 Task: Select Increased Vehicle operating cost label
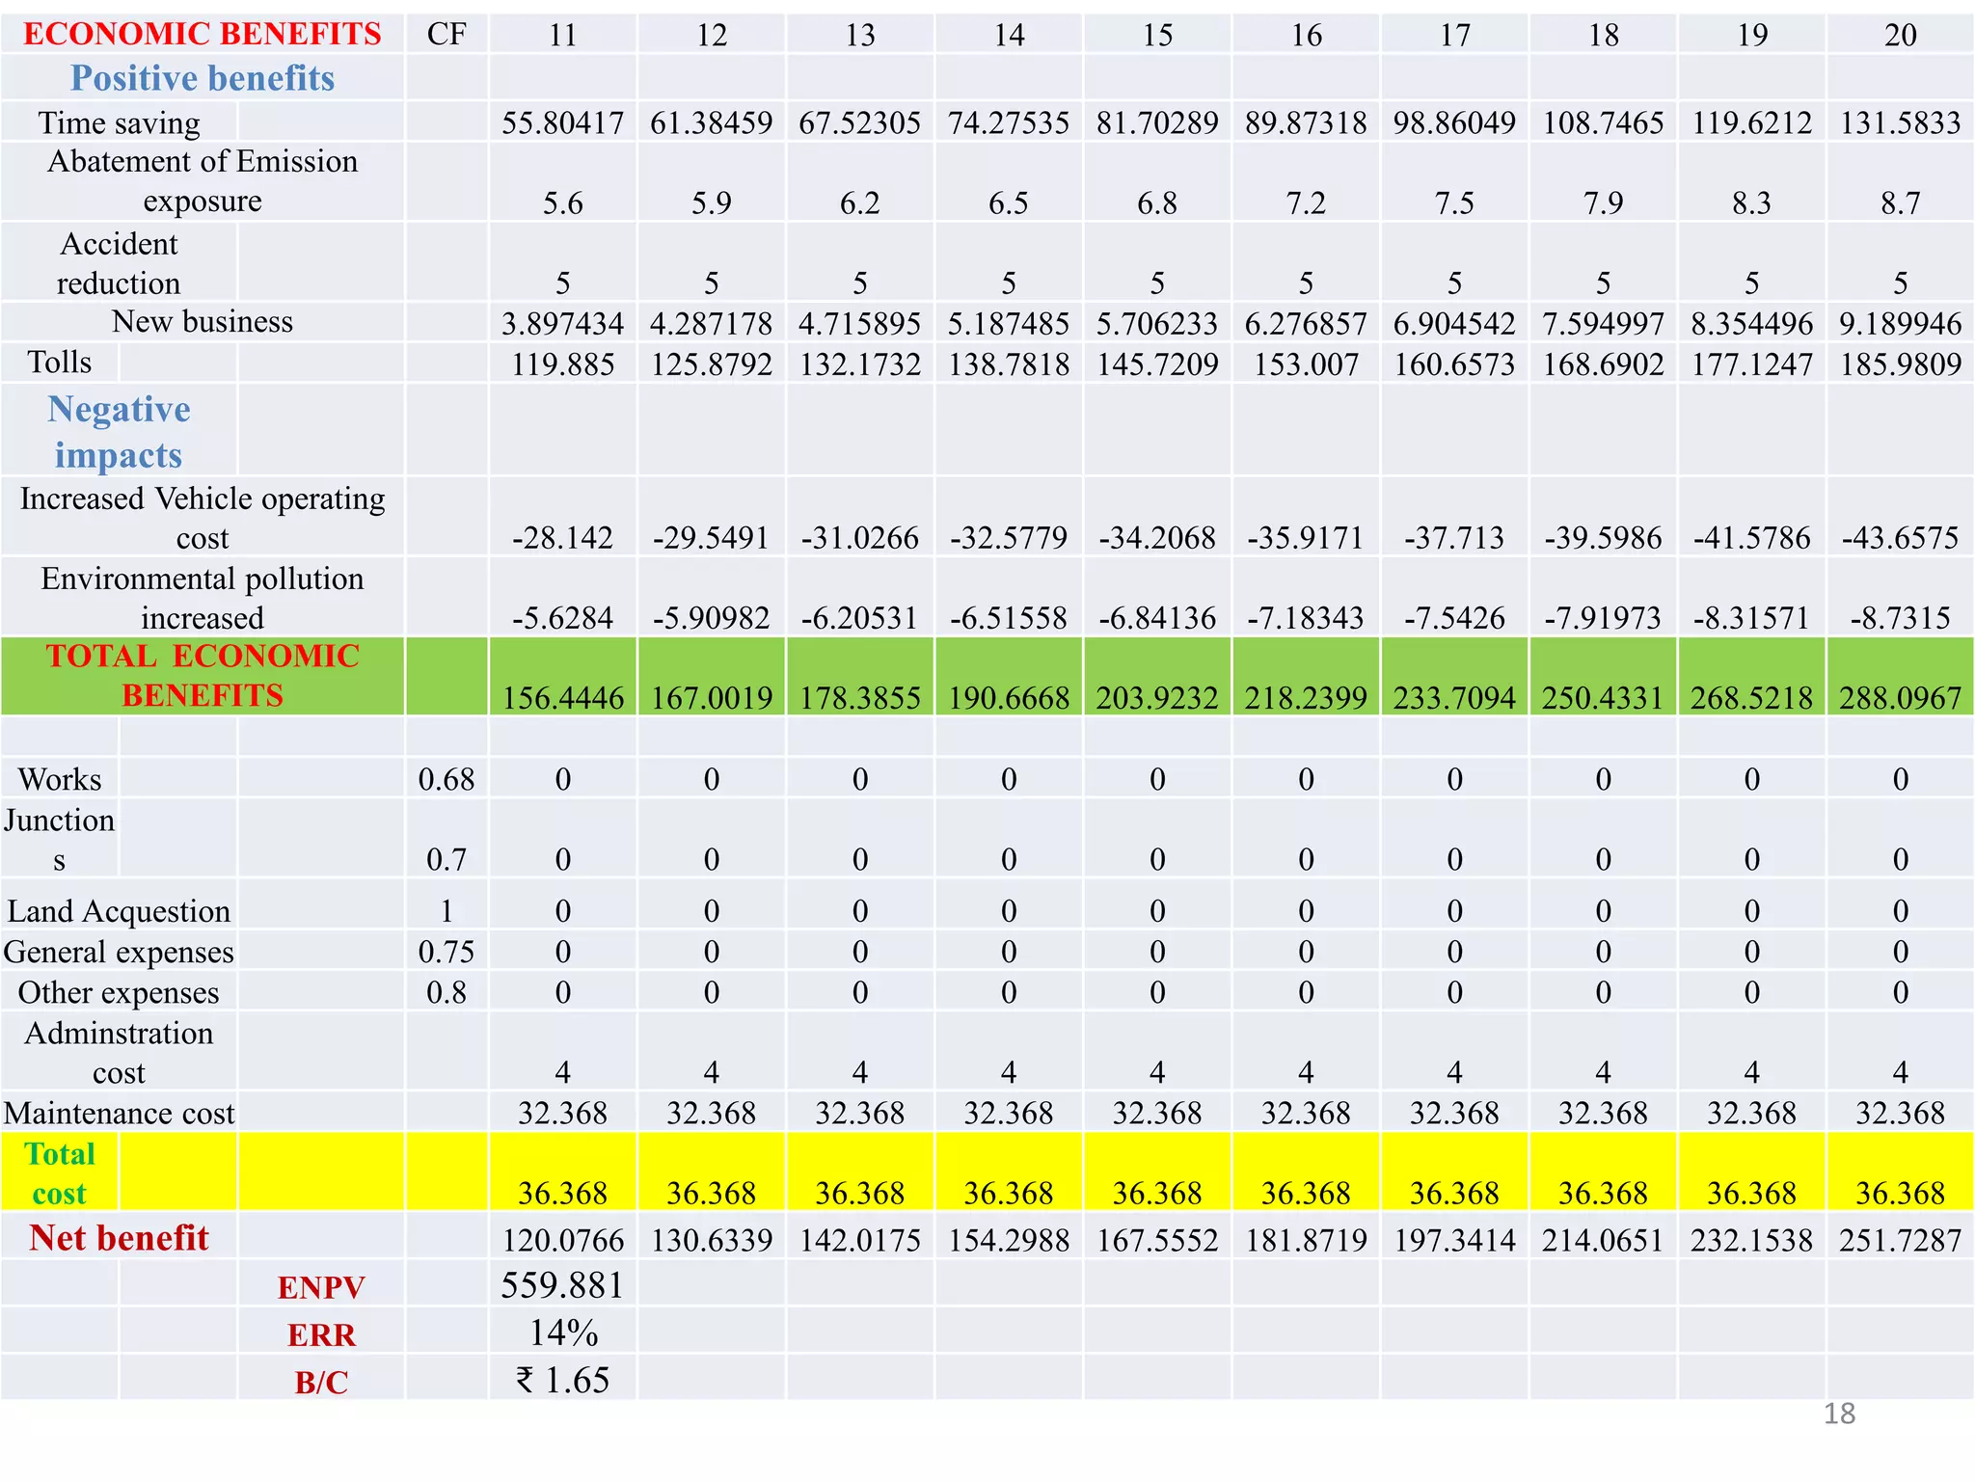click(203, 518)
